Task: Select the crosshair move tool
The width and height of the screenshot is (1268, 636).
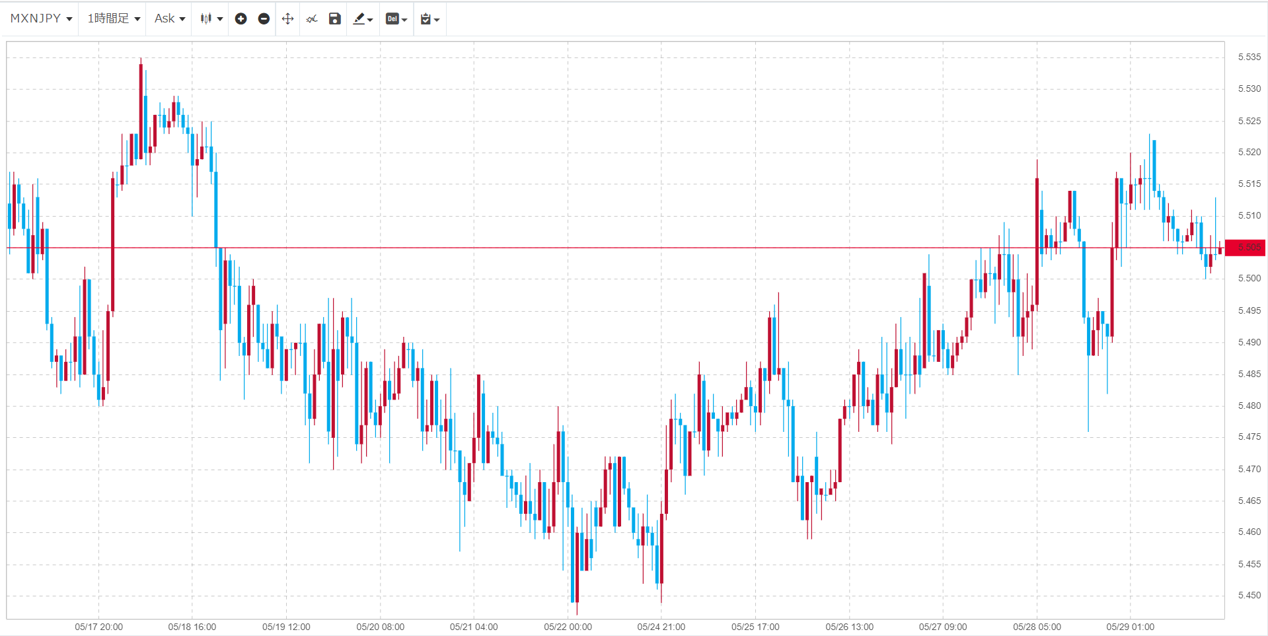Action: coord(287,18)
